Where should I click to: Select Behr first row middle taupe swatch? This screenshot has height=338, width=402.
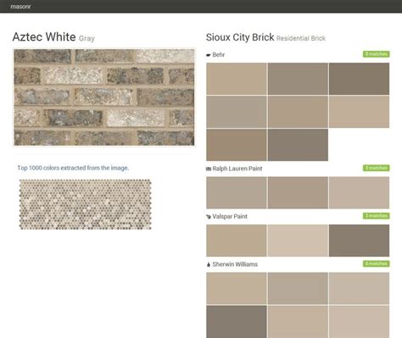pos(298,79)
